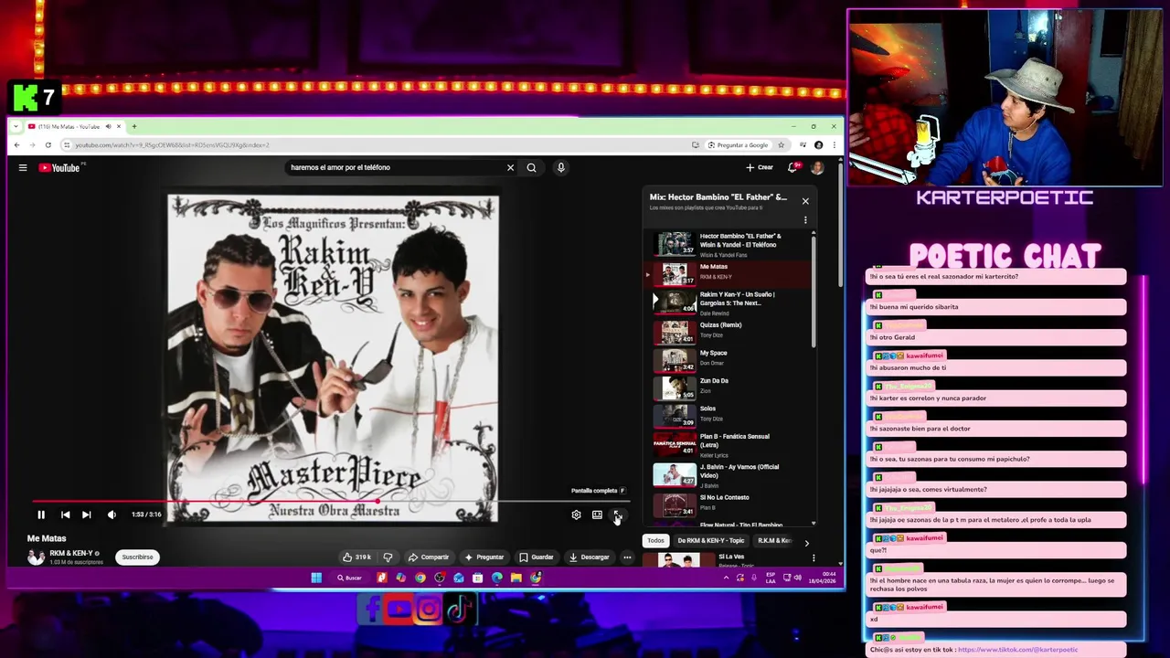Expand the system tray hidden icons chevron

[727, 578]
